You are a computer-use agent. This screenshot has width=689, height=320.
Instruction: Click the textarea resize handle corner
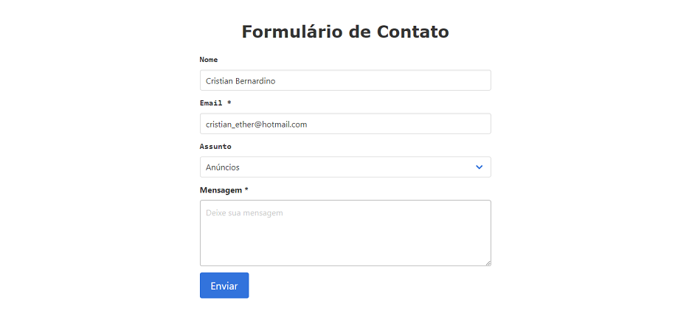click(x=487, y=262)
